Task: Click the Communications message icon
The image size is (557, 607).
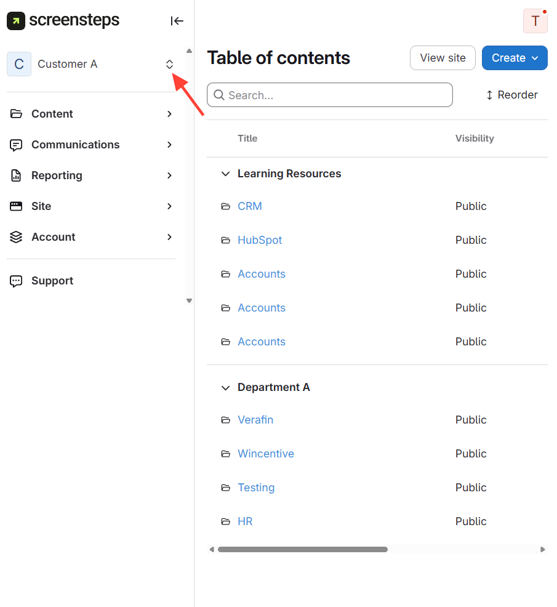Action: click(16, 145)
